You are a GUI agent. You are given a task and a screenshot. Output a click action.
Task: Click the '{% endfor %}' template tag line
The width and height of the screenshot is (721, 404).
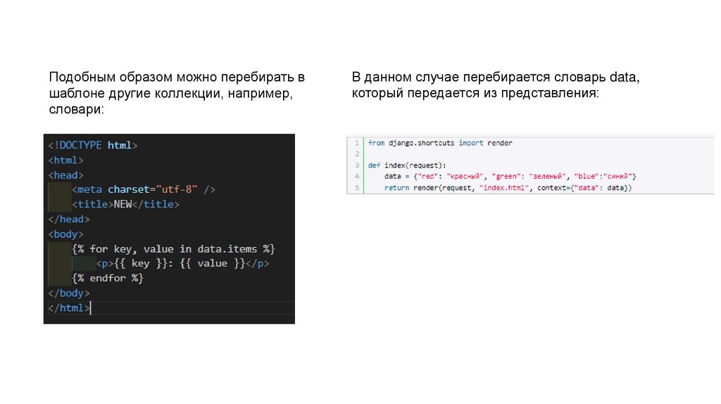click(108, 278)
